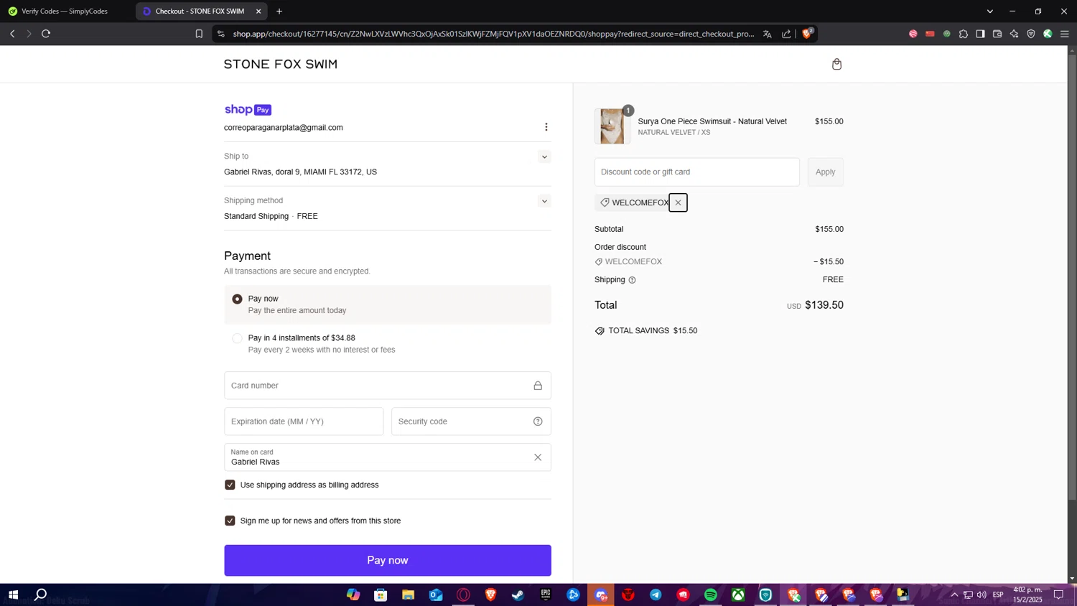Image resolution: width=1077 pixels, height=606 pixels.
Task: Click the STONE FOX SWIM store logo
Action: [281, 64]
